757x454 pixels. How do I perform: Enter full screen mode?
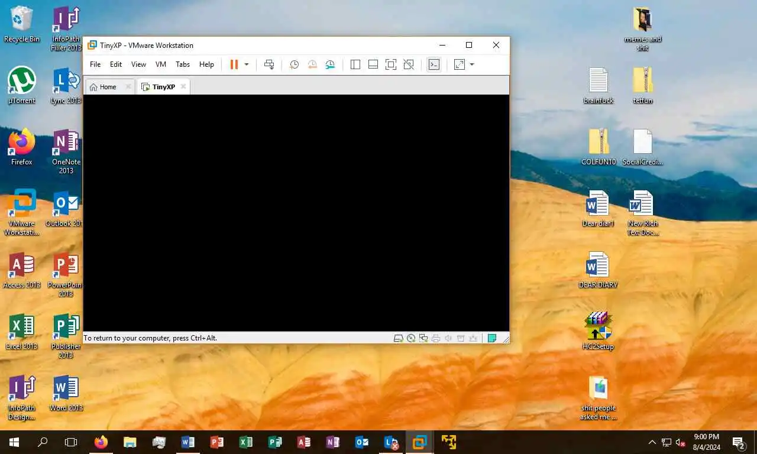click(x=391, y=64)
